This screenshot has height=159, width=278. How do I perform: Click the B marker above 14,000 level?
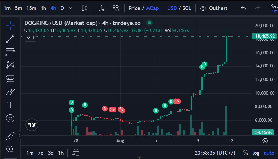tap(205, 64)
